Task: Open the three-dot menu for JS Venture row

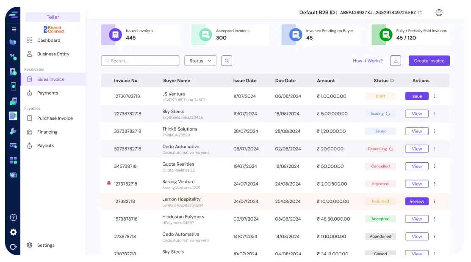Action: point(434,96)
